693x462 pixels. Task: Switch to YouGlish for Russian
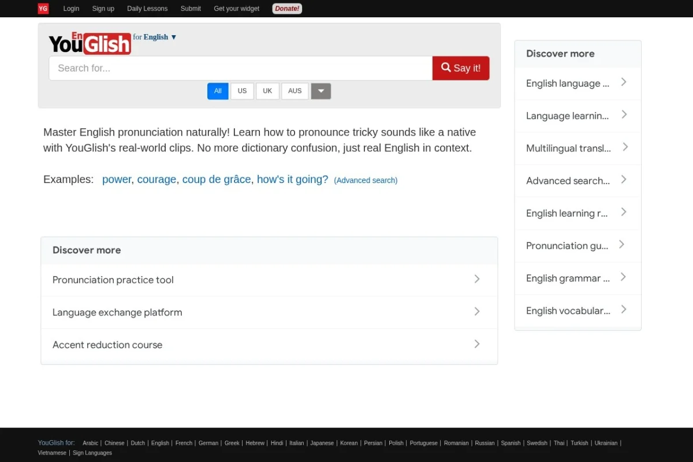[x=485, y=443]
